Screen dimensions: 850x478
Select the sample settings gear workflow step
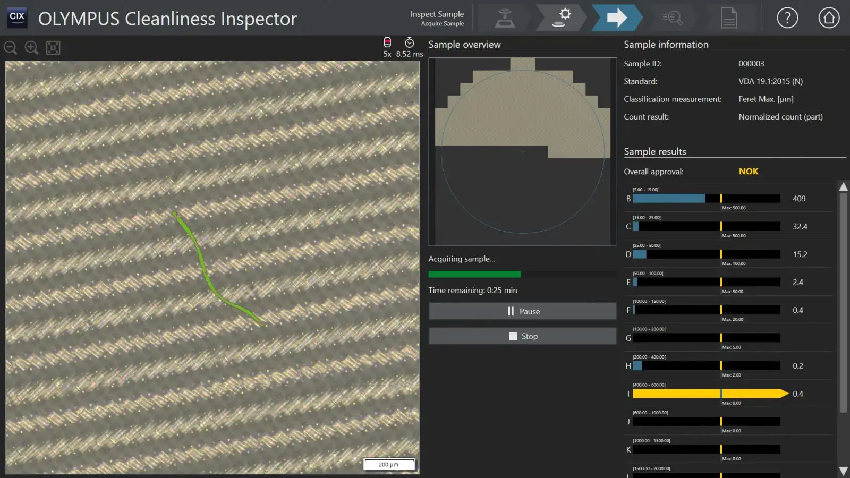(561, 18)
